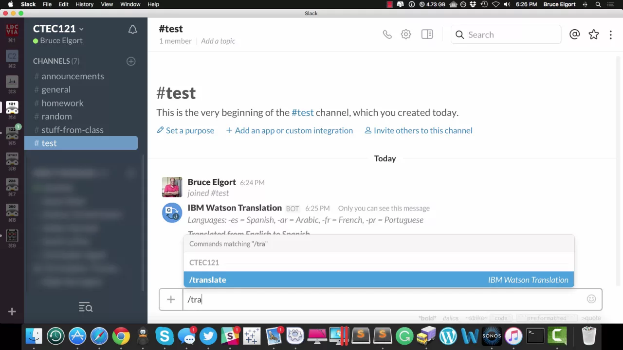This screenshot has width=623, height=350.
Task: Open WordPress app from the Dock
Action: [x=448, y=336]
